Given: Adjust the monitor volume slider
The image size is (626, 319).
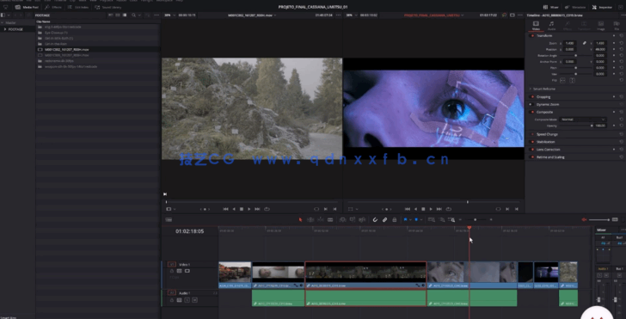Looking at the screenshot, I should 599,219.
